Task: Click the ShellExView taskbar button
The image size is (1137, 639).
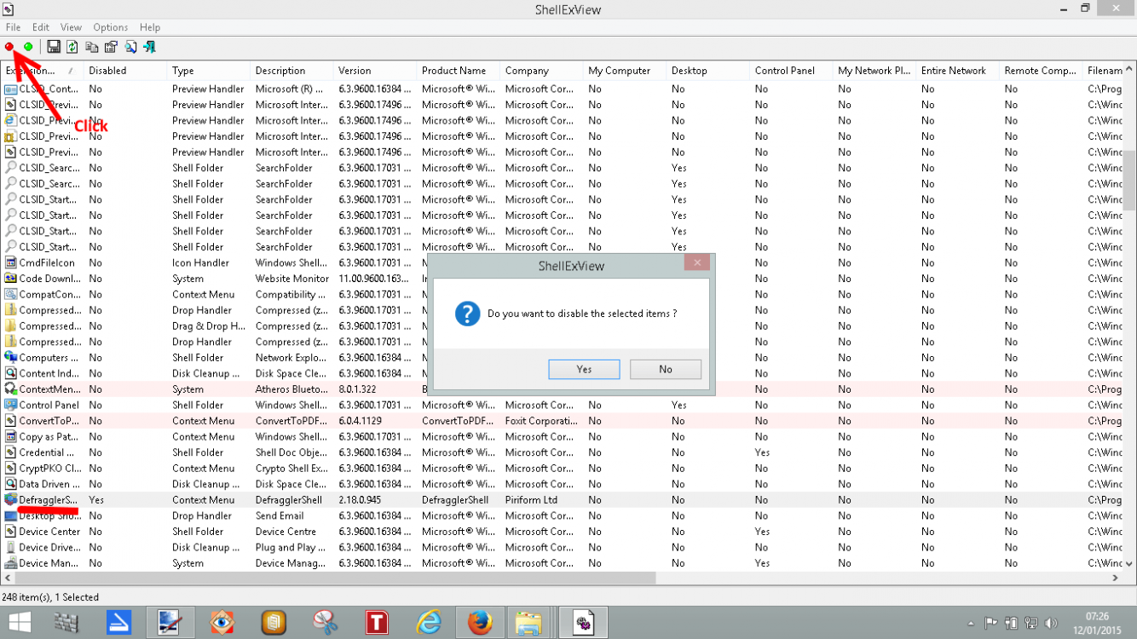Action: pyautogui.click(x=583, y=623)
